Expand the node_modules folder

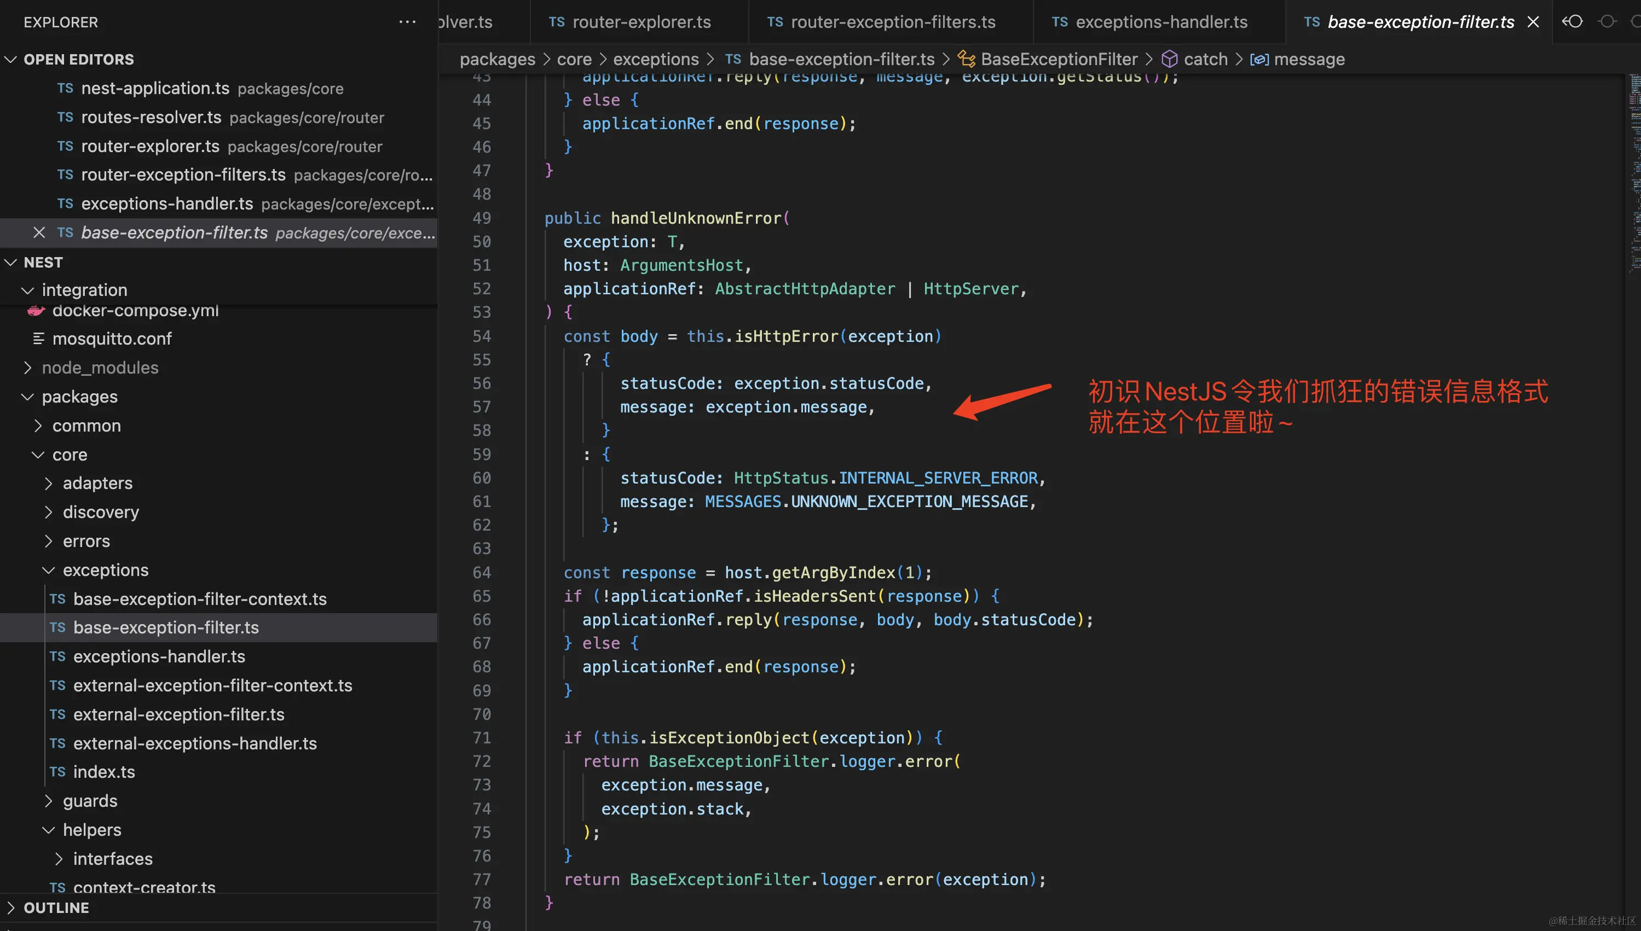point(27,368)
